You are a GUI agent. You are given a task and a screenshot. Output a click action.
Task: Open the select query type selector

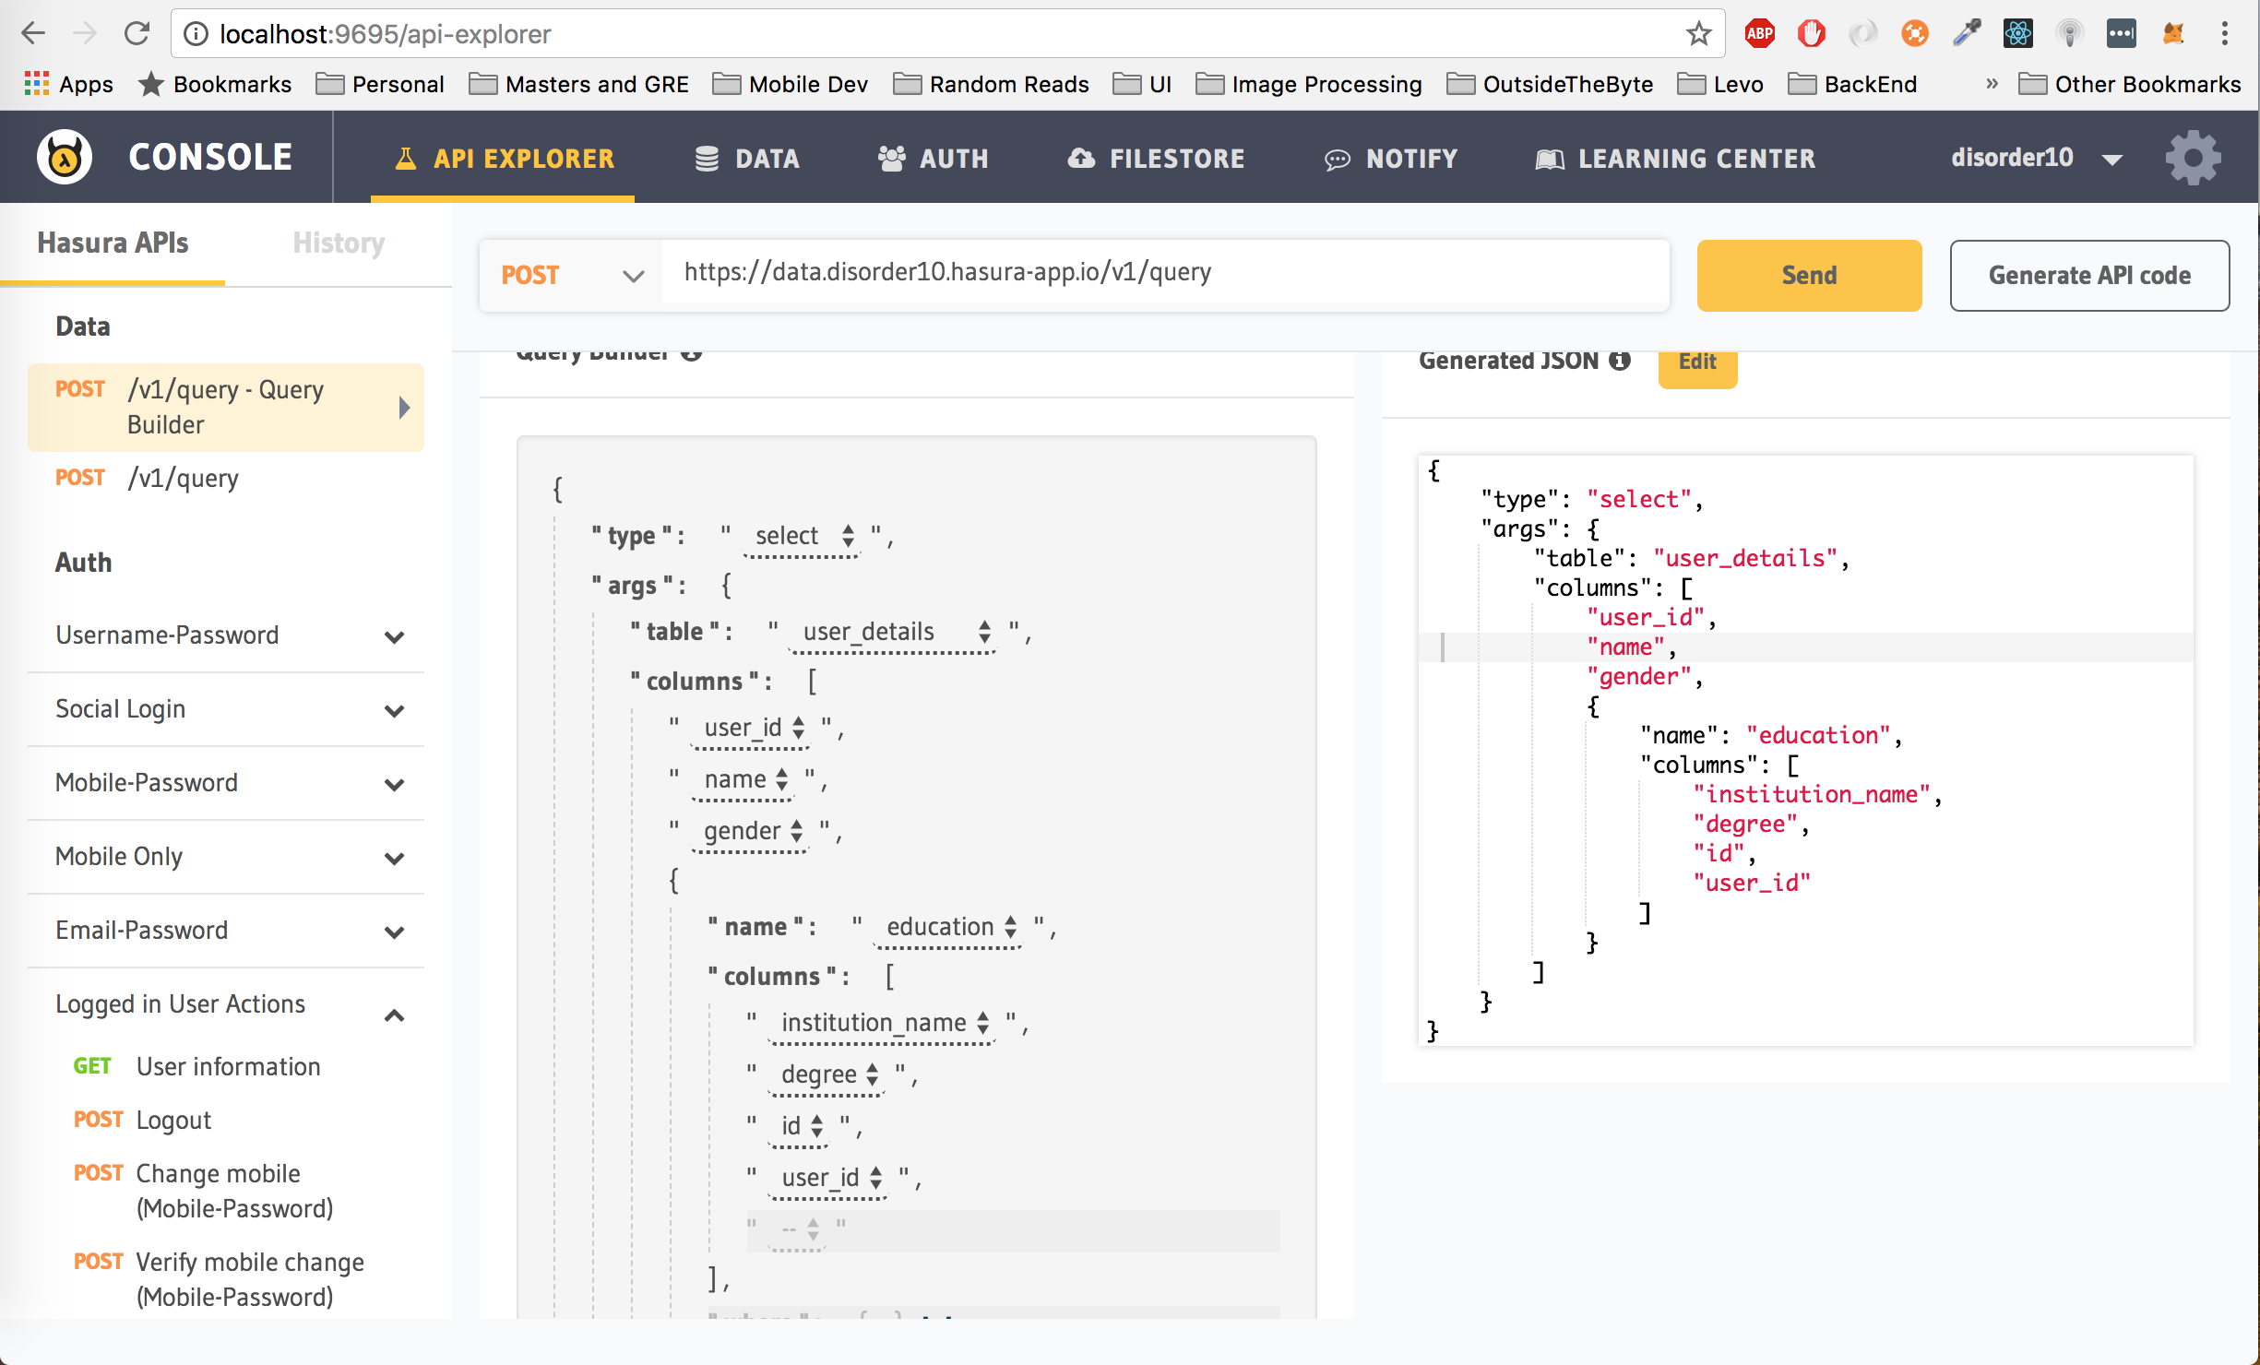(x=803, y=536)
